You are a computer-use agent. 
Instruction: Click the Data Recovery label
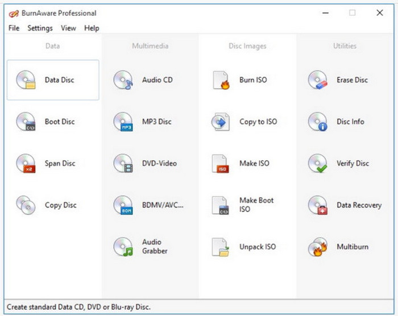coord(359,205)
